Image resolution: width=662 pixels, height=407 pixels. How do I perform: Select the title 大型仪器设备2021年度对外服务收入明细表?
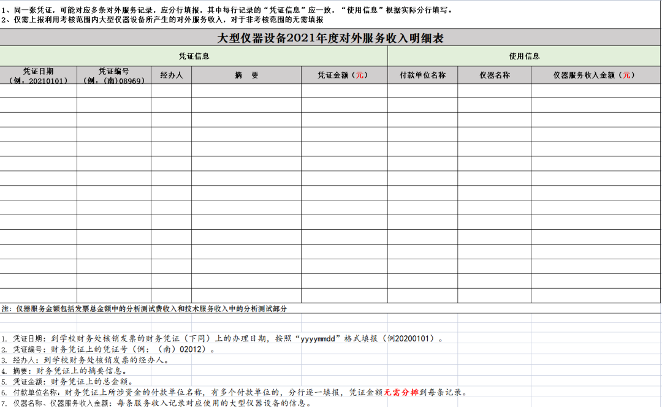click(330, 38)
